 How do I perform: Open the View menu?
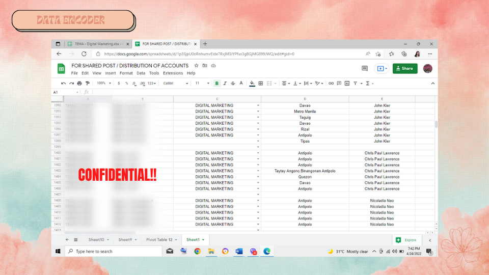pyautogui.click(x=97, y=73)
